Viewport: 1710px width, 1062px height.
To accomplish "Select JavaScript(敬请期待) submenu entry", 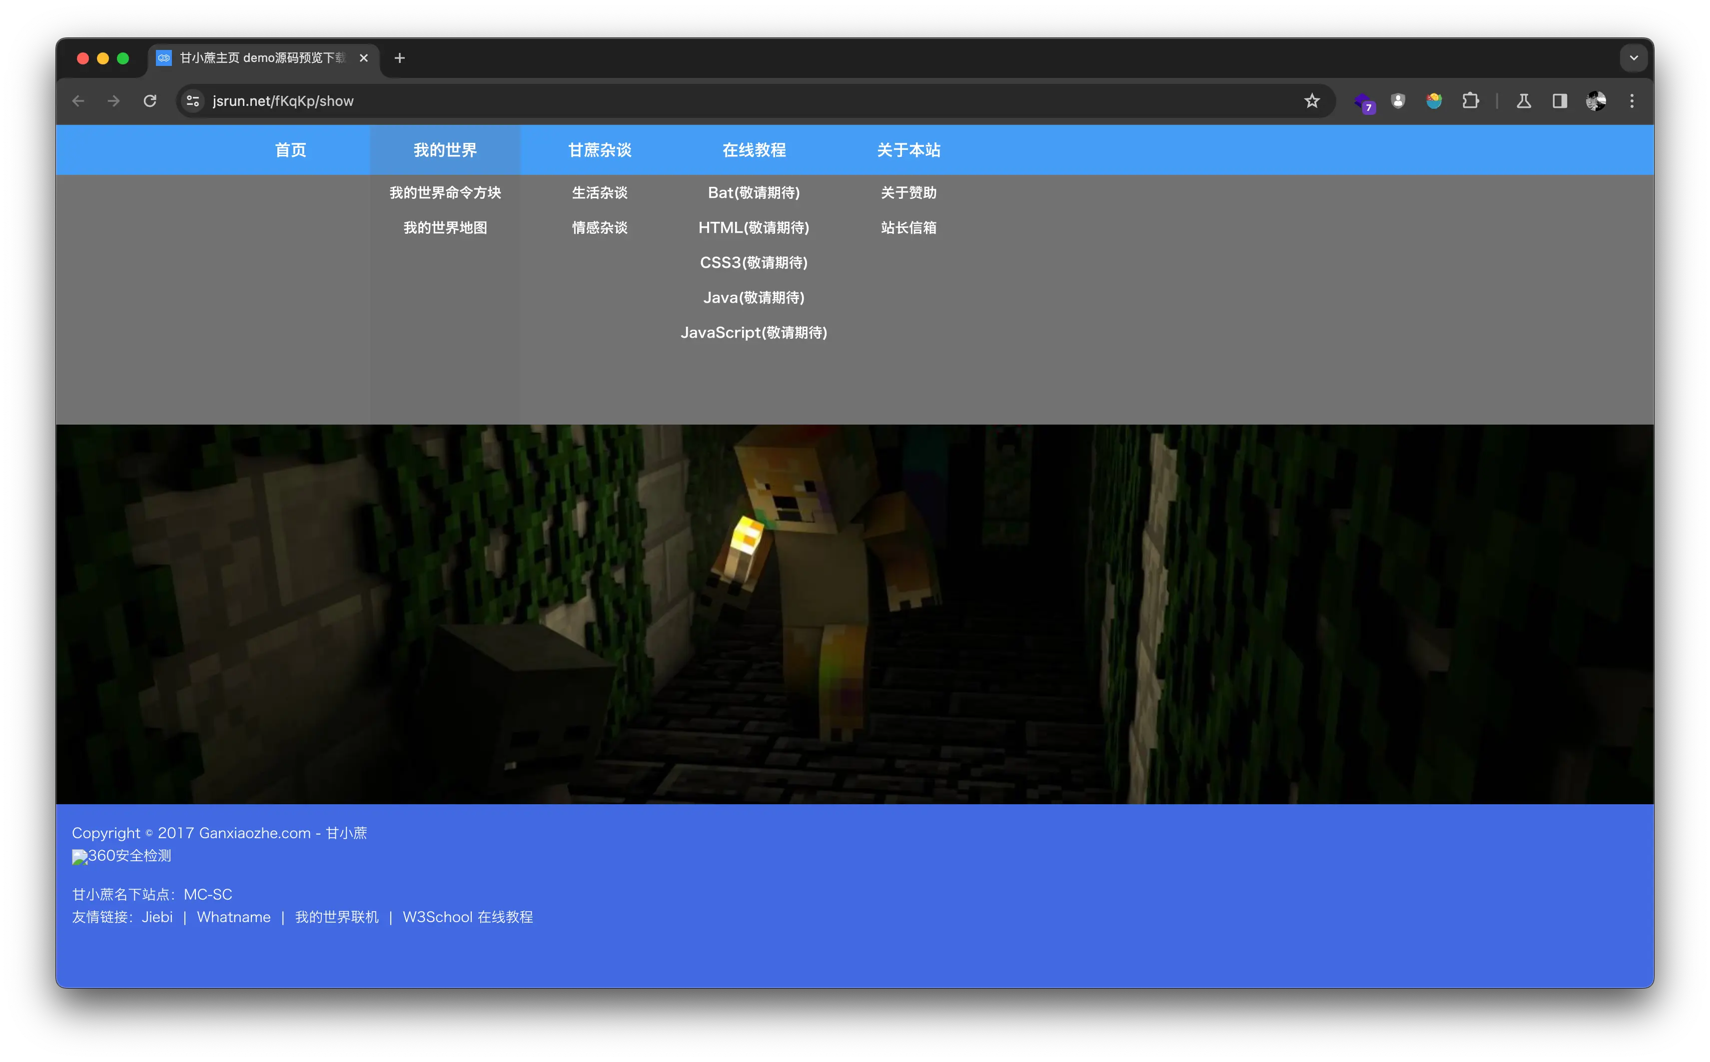I will click(754, 333).
